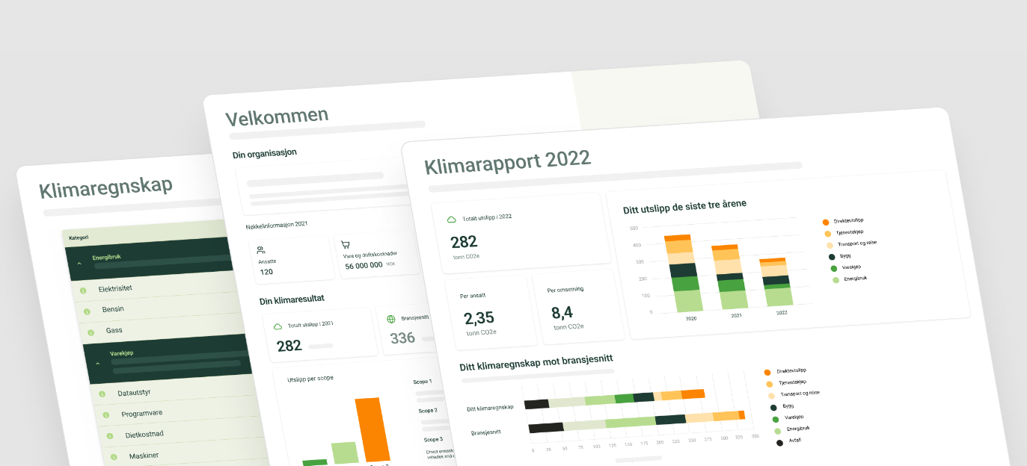The width and height of the screenshot is (1027, 466).
Task: Collapse the Energibruk category group
Action: pos(79,263)
